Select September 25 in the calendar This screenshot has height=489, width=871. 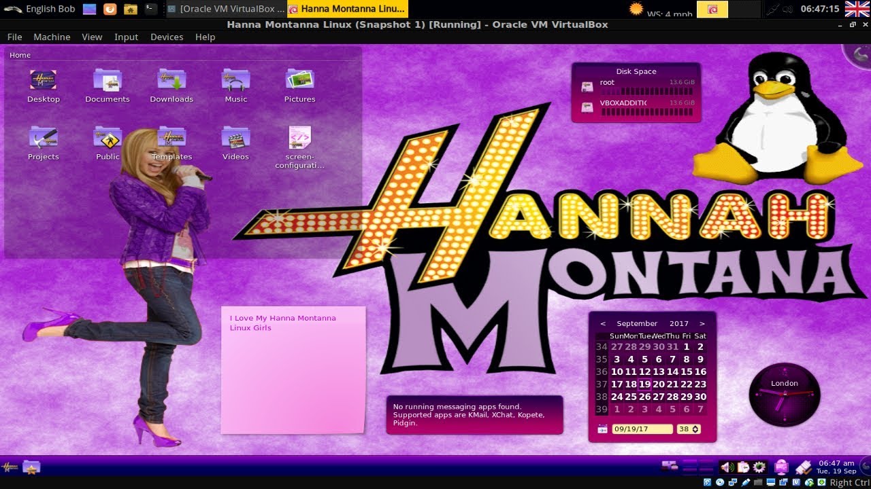click(631, 397)
